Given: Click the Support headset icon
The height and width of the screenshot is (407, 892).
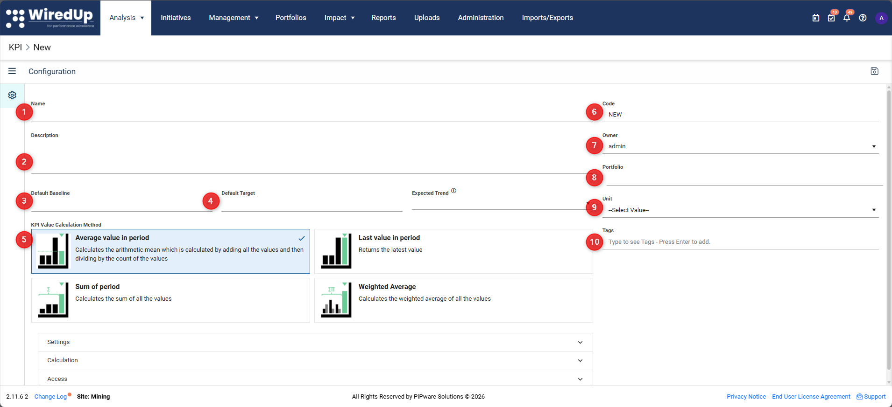Looking at the screenshot, I should pyautogui.click(x=860, y=396).
